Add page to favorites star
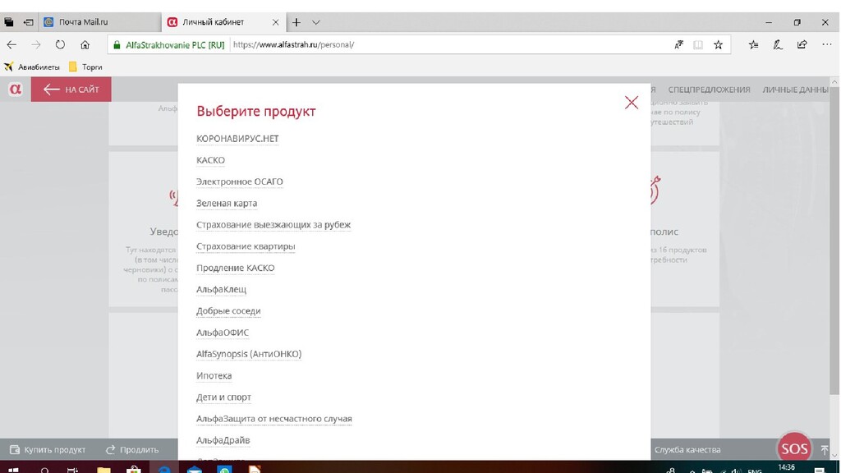The image size is (841, 473). (x=718, y=45)
